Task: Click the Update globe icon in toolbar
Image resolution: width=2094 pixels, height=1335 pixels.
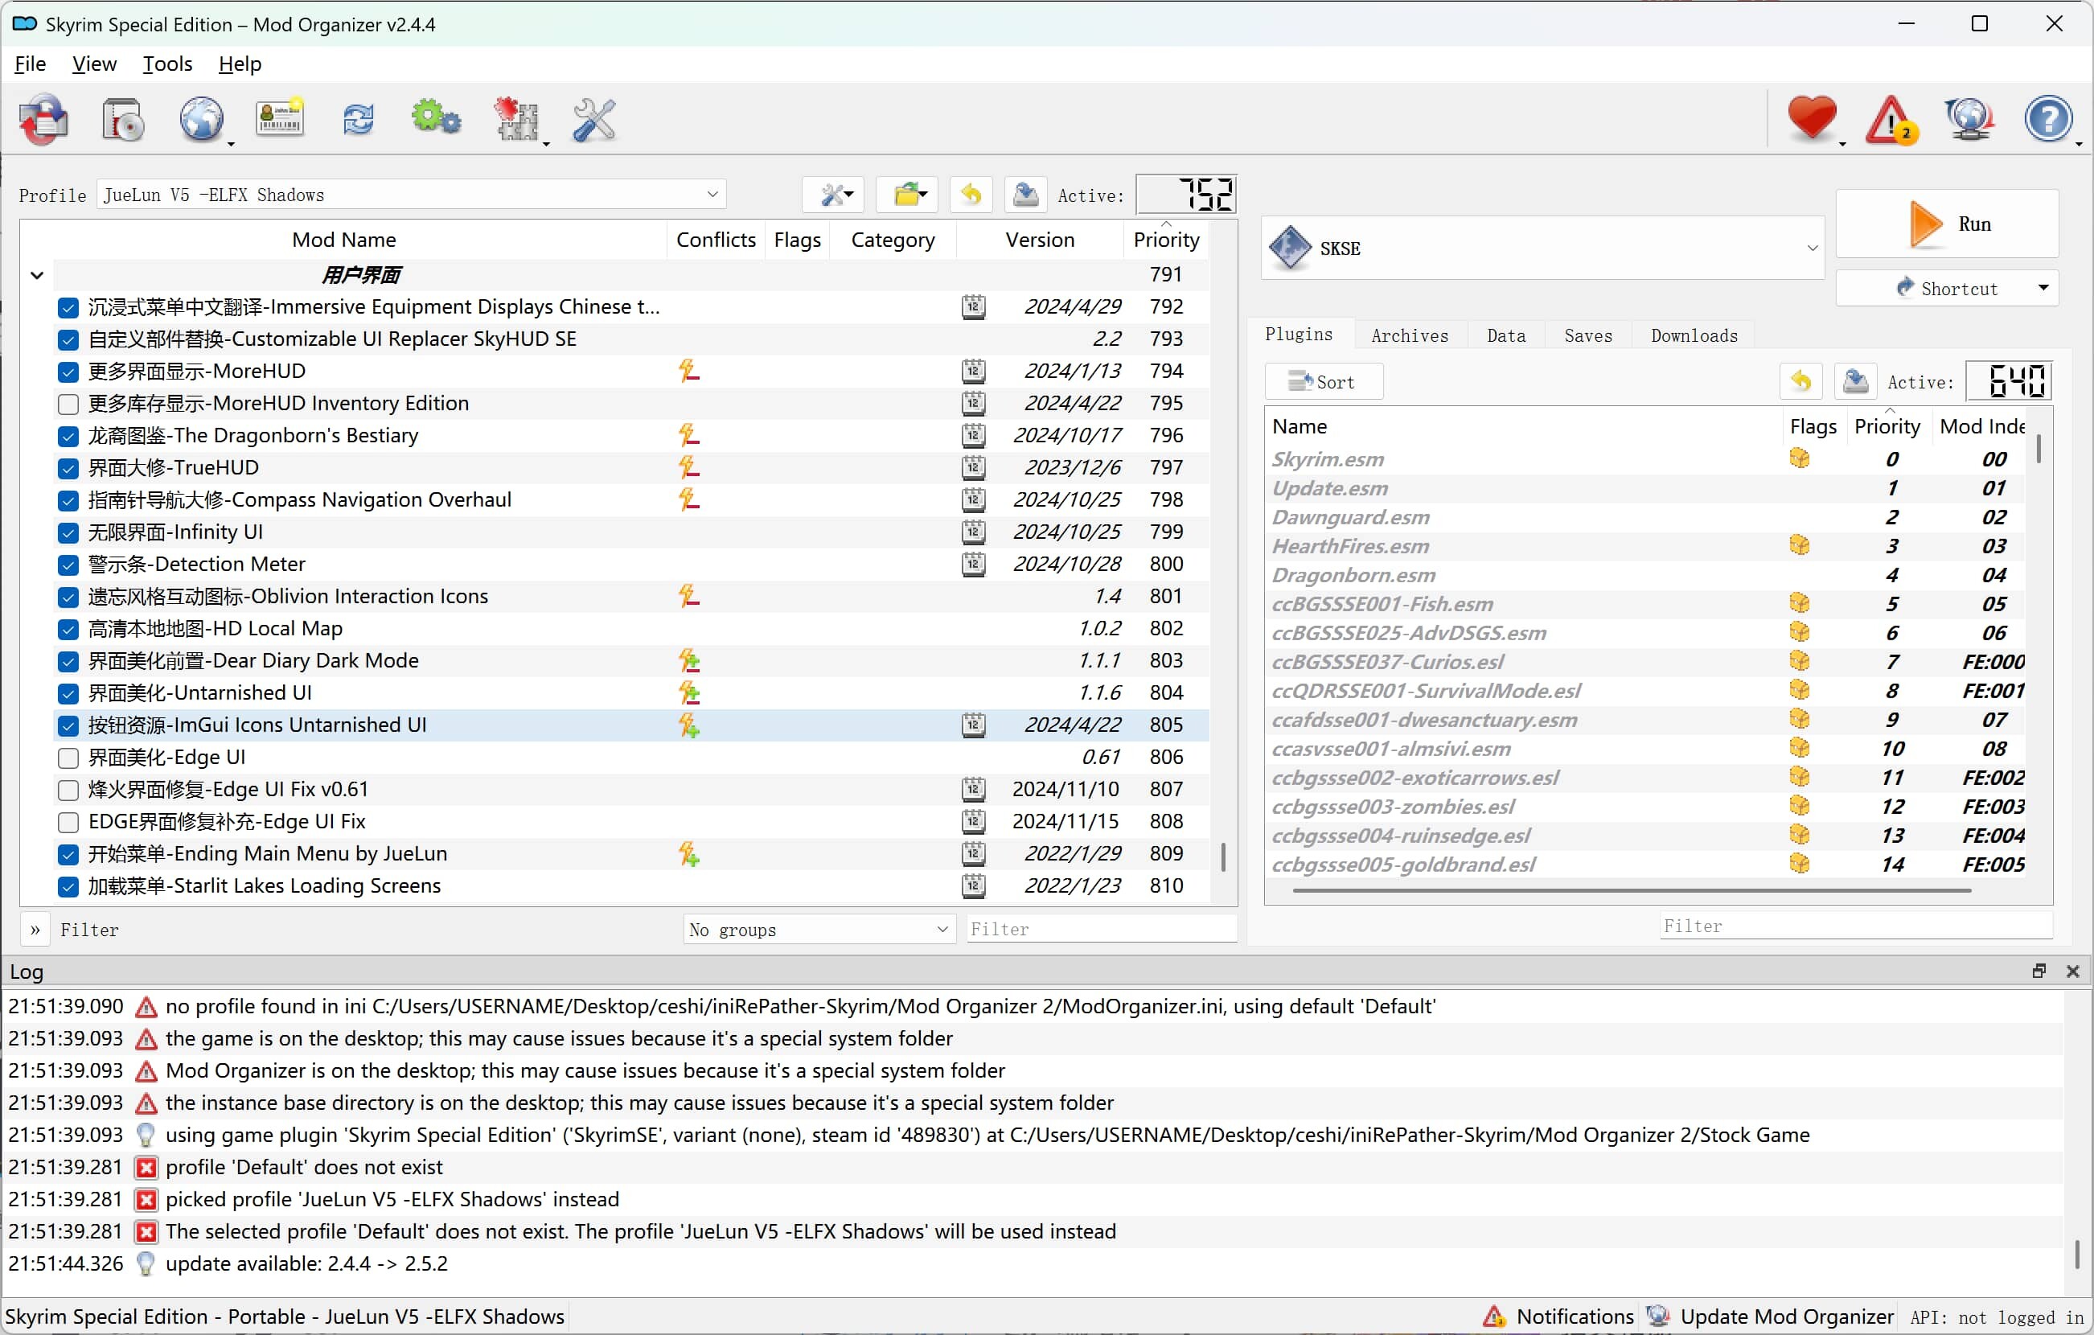Action: 1969,119
